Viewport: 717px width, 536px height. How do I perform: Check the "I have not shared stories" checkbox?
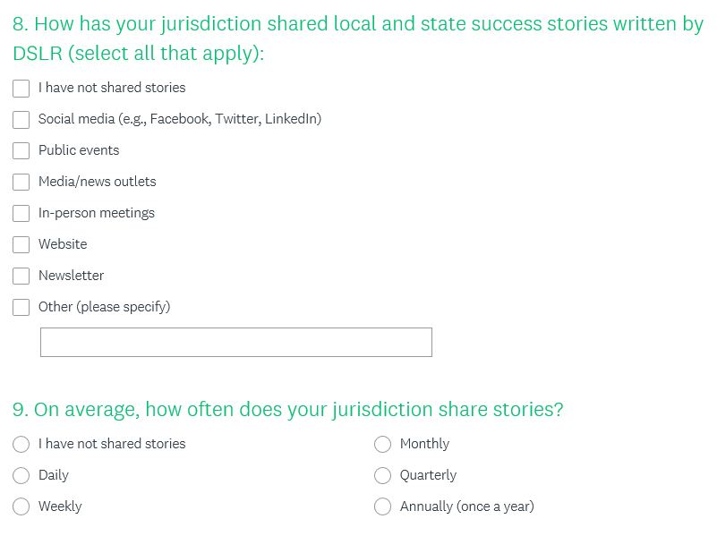(x=21, y=89)
